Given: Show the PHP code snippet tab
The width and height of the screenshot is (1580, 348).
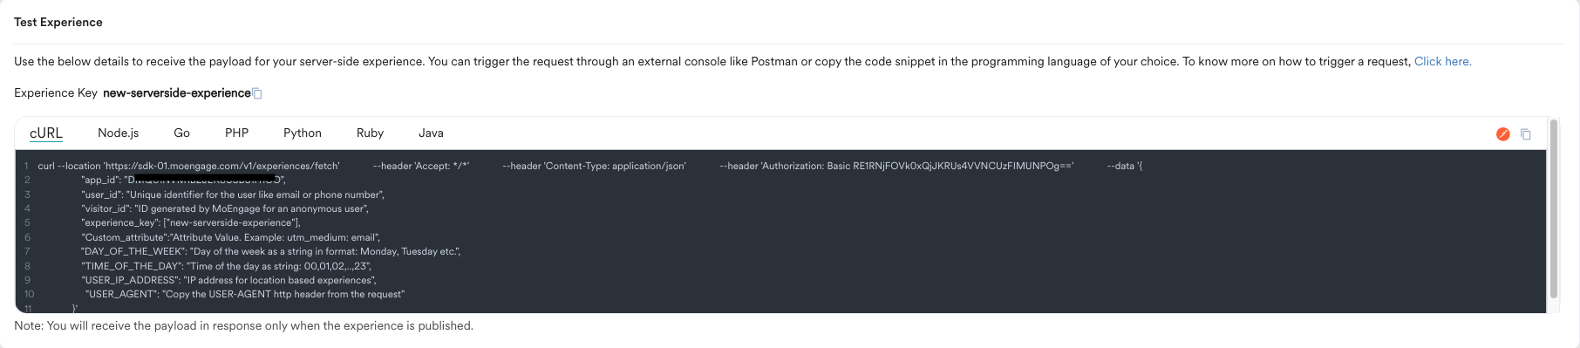Looking at the screenshot, I should coord(236,133).
